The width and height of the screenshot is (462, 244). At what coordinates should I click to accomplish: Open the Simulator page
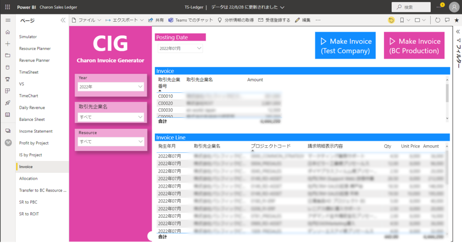[28, 37]
